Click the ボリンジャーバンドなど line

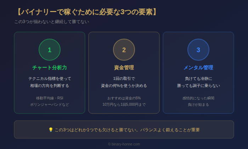pos(50,105)
